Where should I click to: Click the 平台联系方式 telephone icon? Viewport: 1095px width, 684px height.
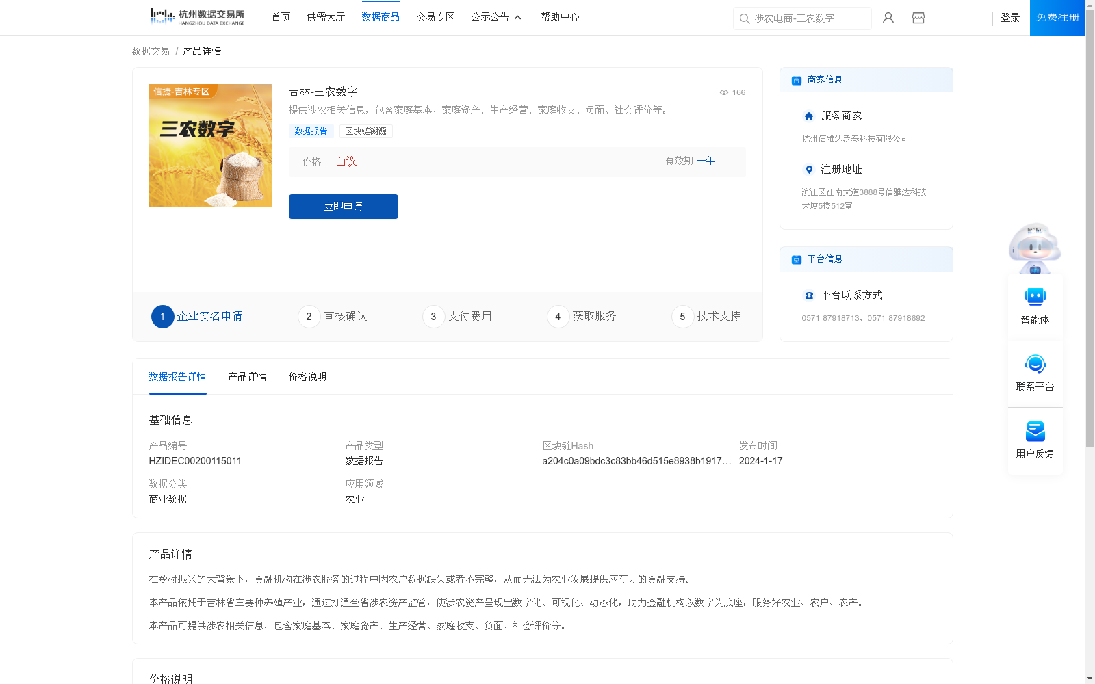[809, 295]
